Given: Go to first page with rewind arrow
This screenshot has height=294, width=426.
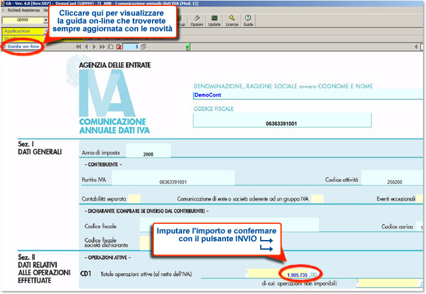Looking at the screenshot, I should [x=79, y=46].
